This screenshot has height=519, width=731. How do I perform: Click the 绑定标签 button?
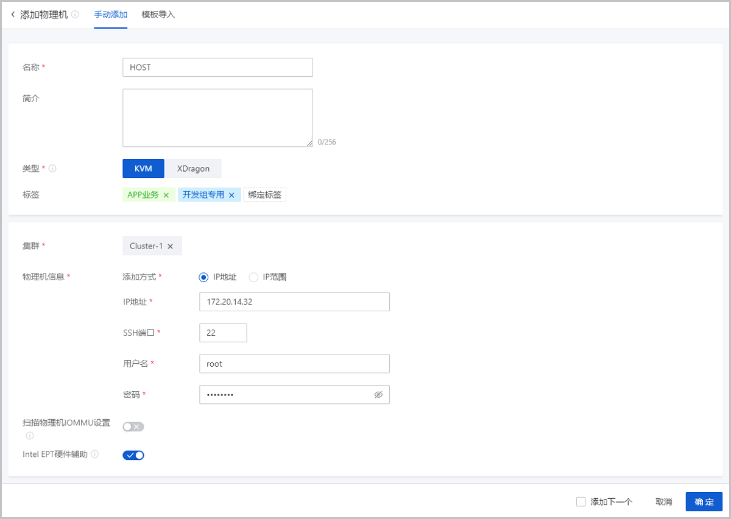(264, 195)
